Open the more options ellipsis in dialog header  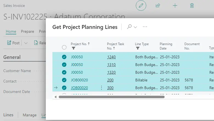(145, 27)
